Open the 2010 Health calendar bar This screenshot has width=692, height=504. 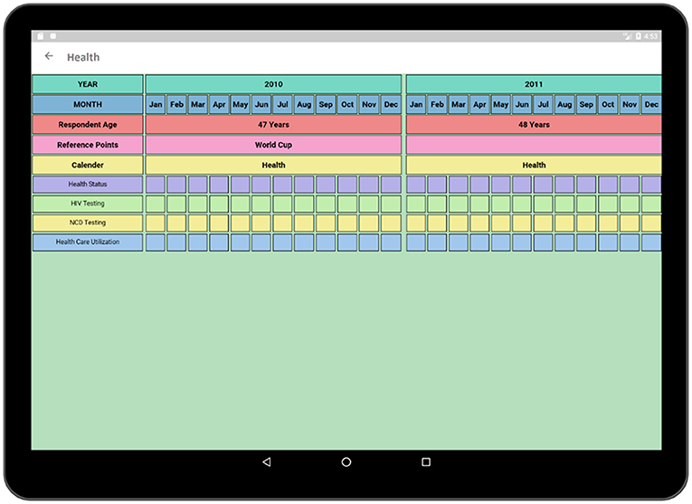point(273,165)
